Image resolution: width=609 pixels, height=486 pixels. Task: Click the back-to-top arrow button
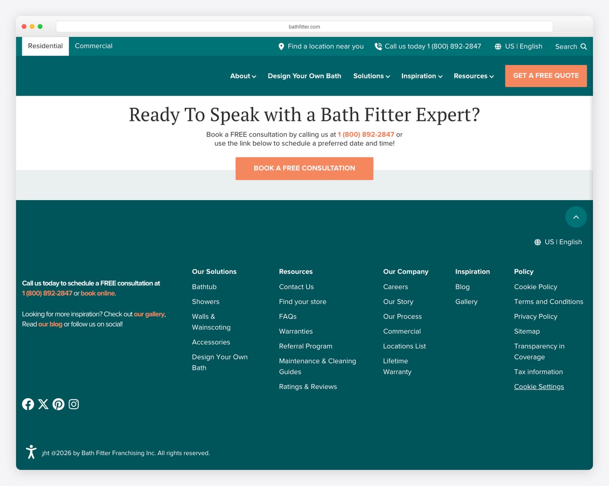576,217
